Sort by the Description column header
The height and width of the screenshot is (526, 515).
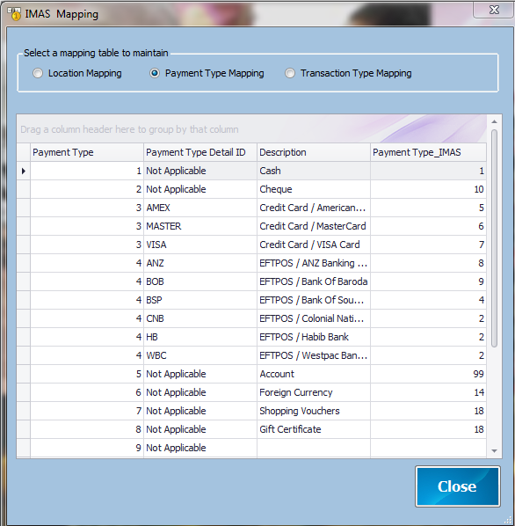tap(314, 152)
